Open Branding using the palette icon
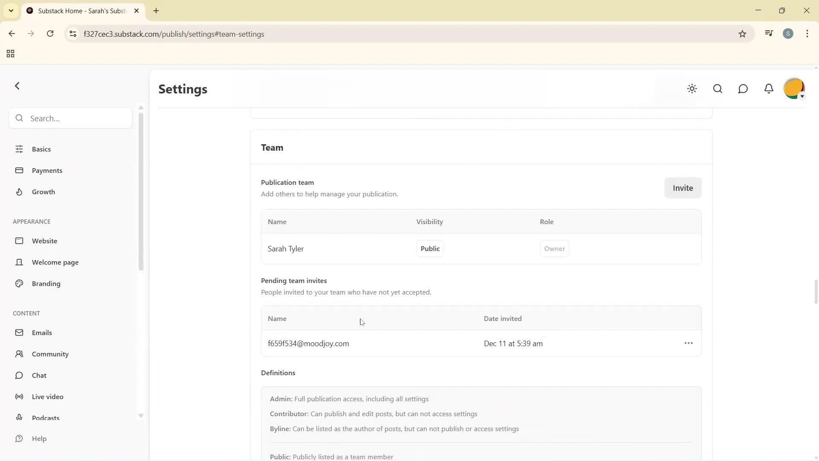This screenshot has height=461, width=819. [x=19, y=283]
